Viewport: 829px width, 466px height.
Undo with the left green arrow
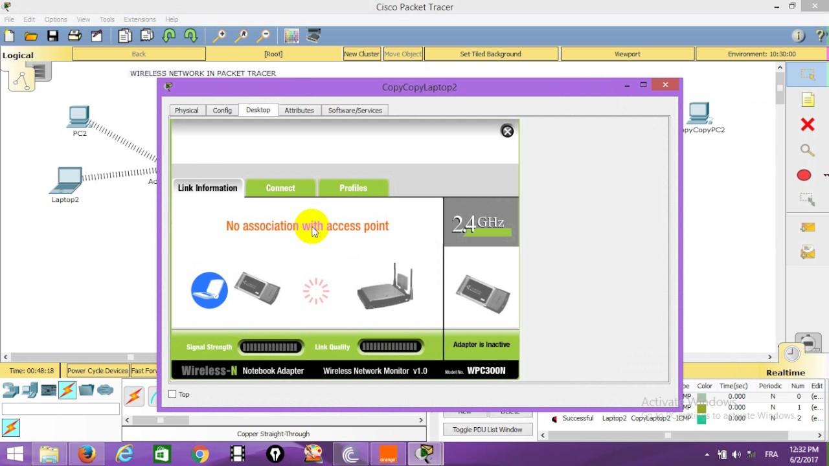coord(169,36)
